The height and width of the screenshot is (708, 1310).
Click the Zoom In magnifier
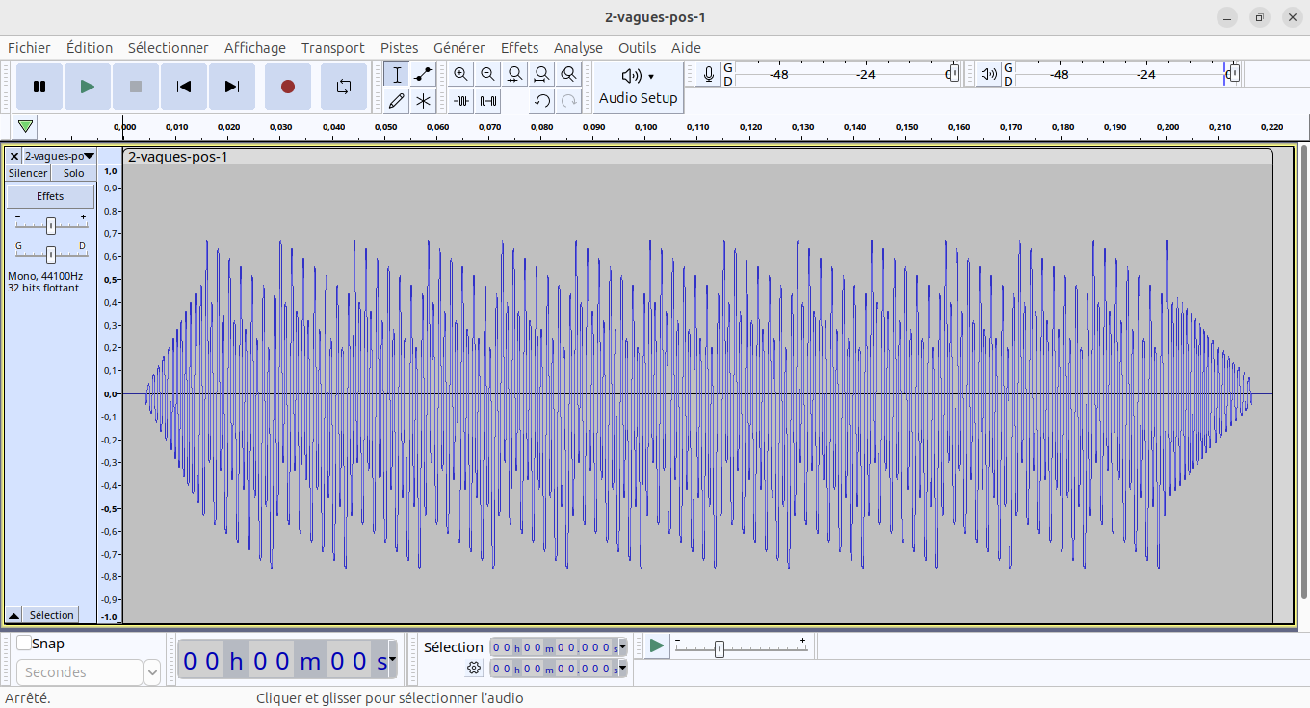(x=461, y=74)
